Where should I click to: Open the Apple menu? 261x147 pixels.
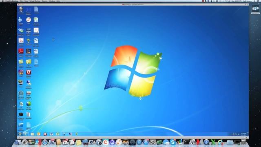[x=2, y=1]
